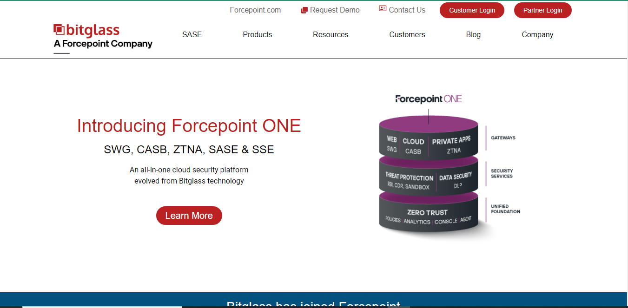Click the Contact Us card icon
Screen dimensions: 628x308
pyautogui.click(x=383, y=8)
